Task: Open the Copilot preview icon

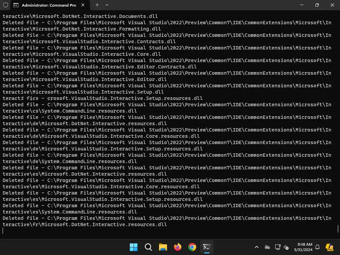Action: pos(330,247)
